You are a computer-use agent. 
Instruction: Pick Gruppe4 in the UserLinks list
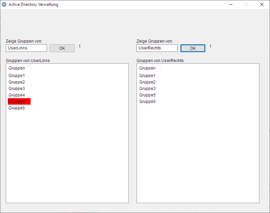(17, 95)
